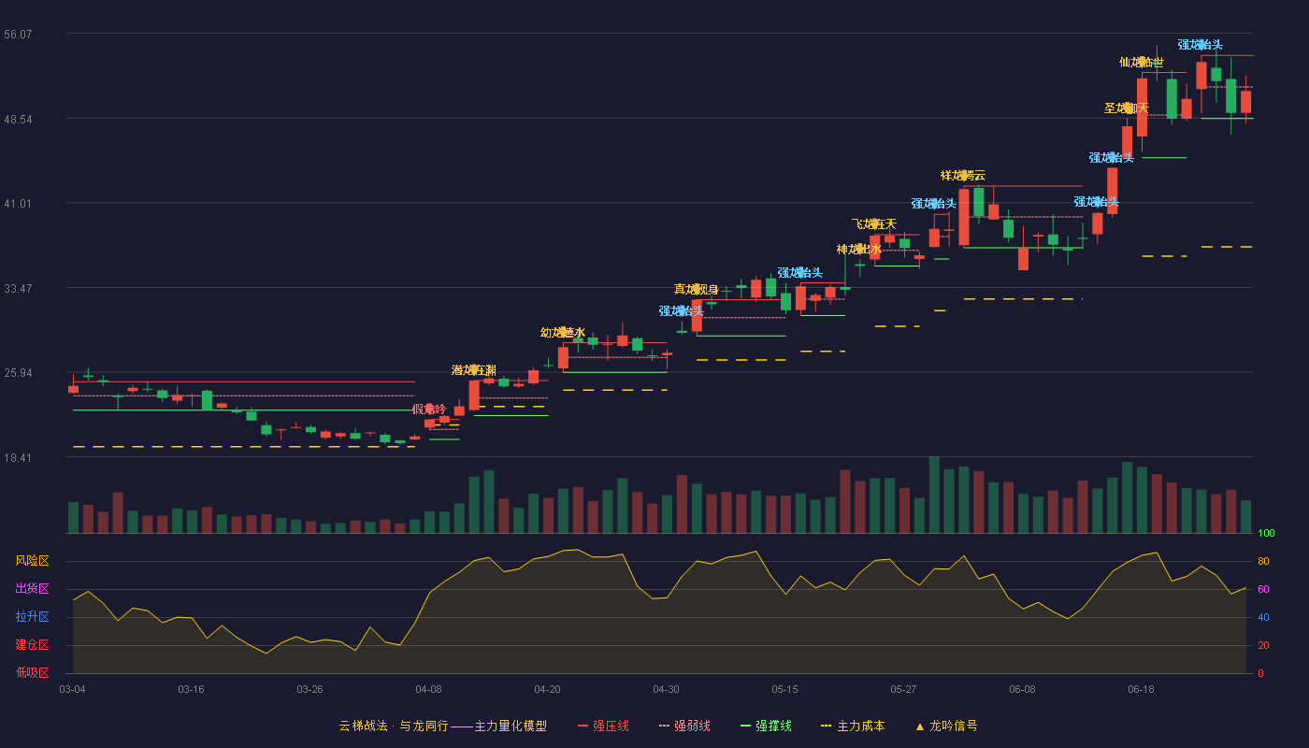Toggle the 主力成本 legend entry
Viewport: 1309px width, 748px height.
pos(852,726)
